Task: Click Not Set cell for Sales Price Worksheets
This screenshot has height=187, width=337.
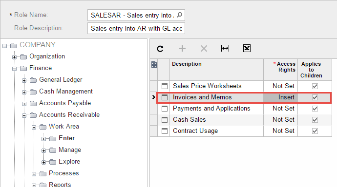Action: pos(280,86)
